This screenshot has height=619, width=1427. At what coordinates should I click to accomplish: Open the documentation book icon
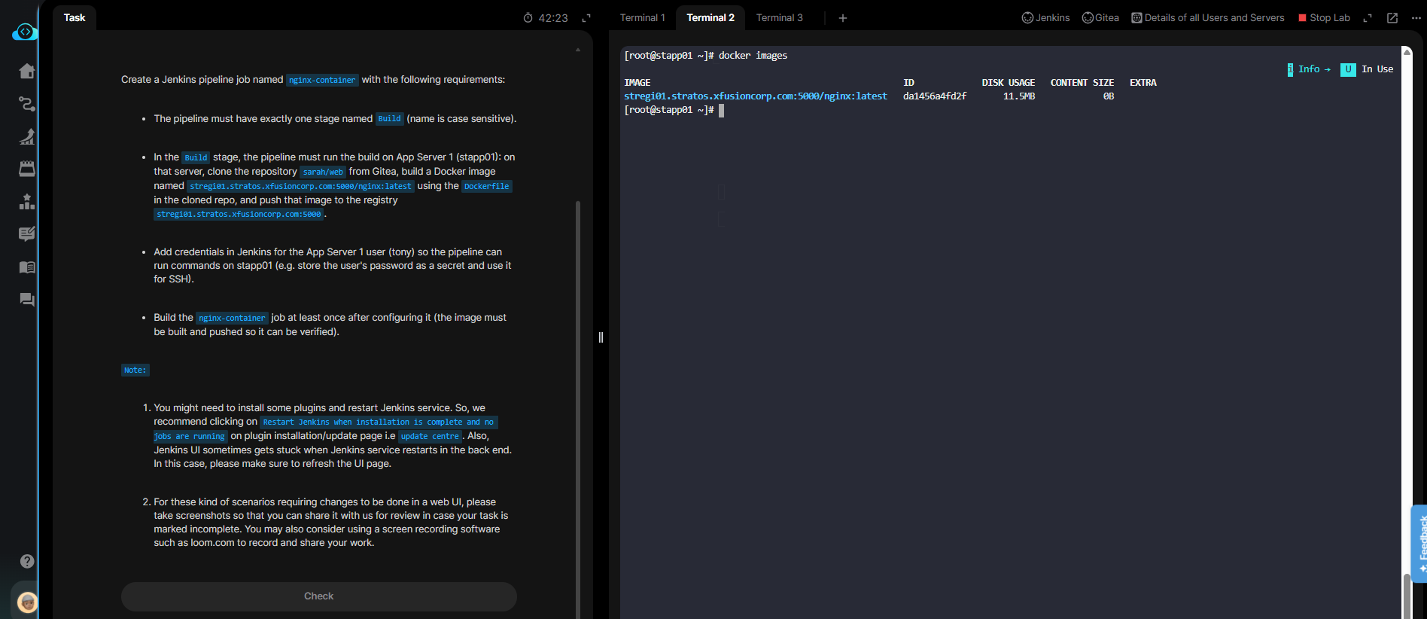pos(27,267)
